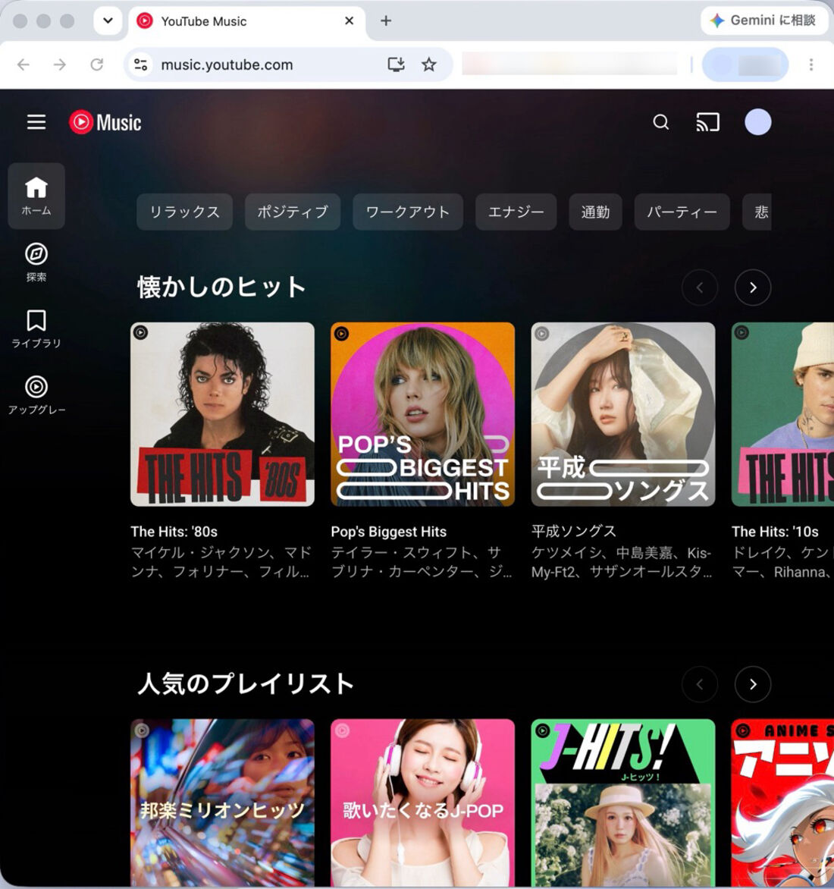Close the YouTube Music tab
Screen dimensions: 834x889
click(349, 21)
